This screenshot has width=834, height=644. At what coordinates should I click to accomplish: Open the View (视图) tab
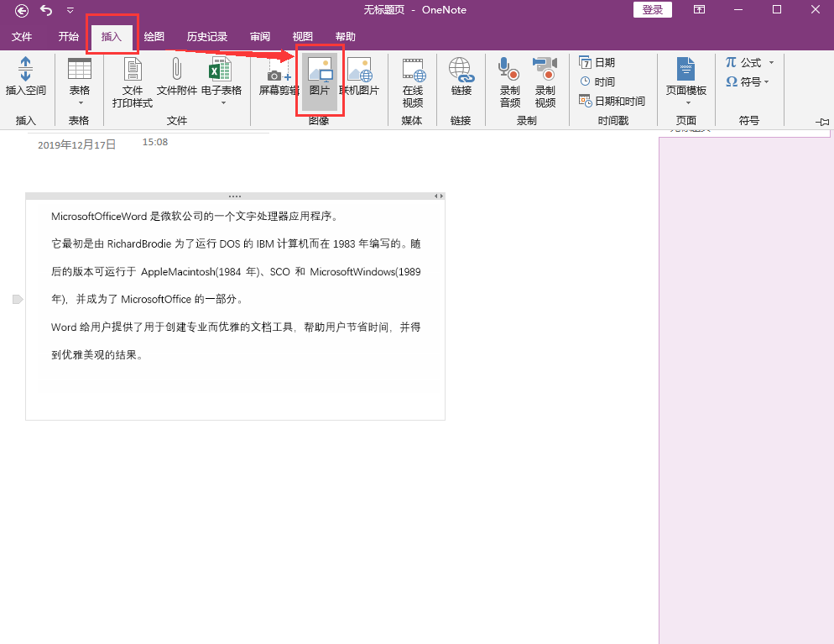303,37
